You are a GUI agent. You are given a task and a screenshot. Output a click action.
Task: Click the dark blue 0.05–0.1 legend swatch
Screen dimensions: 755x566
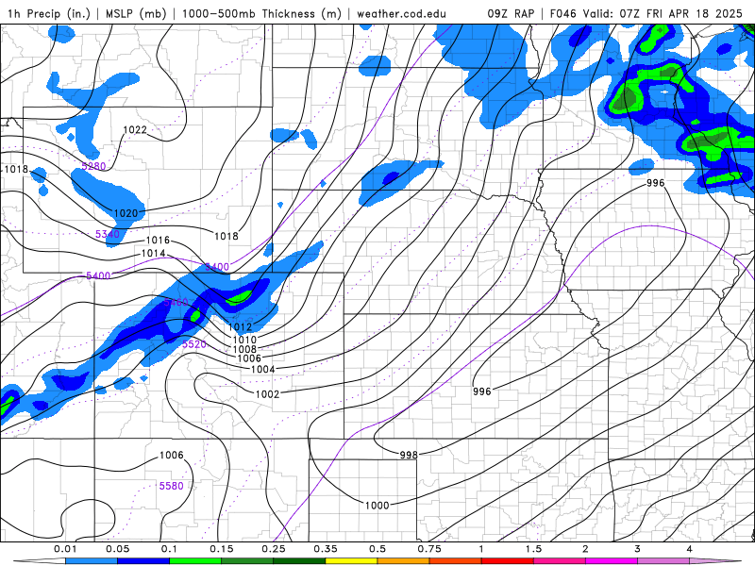[x=143, y=561]
